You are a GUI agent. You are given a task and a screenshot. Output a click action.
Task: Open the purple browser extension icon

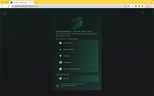[x=133, y=6]
